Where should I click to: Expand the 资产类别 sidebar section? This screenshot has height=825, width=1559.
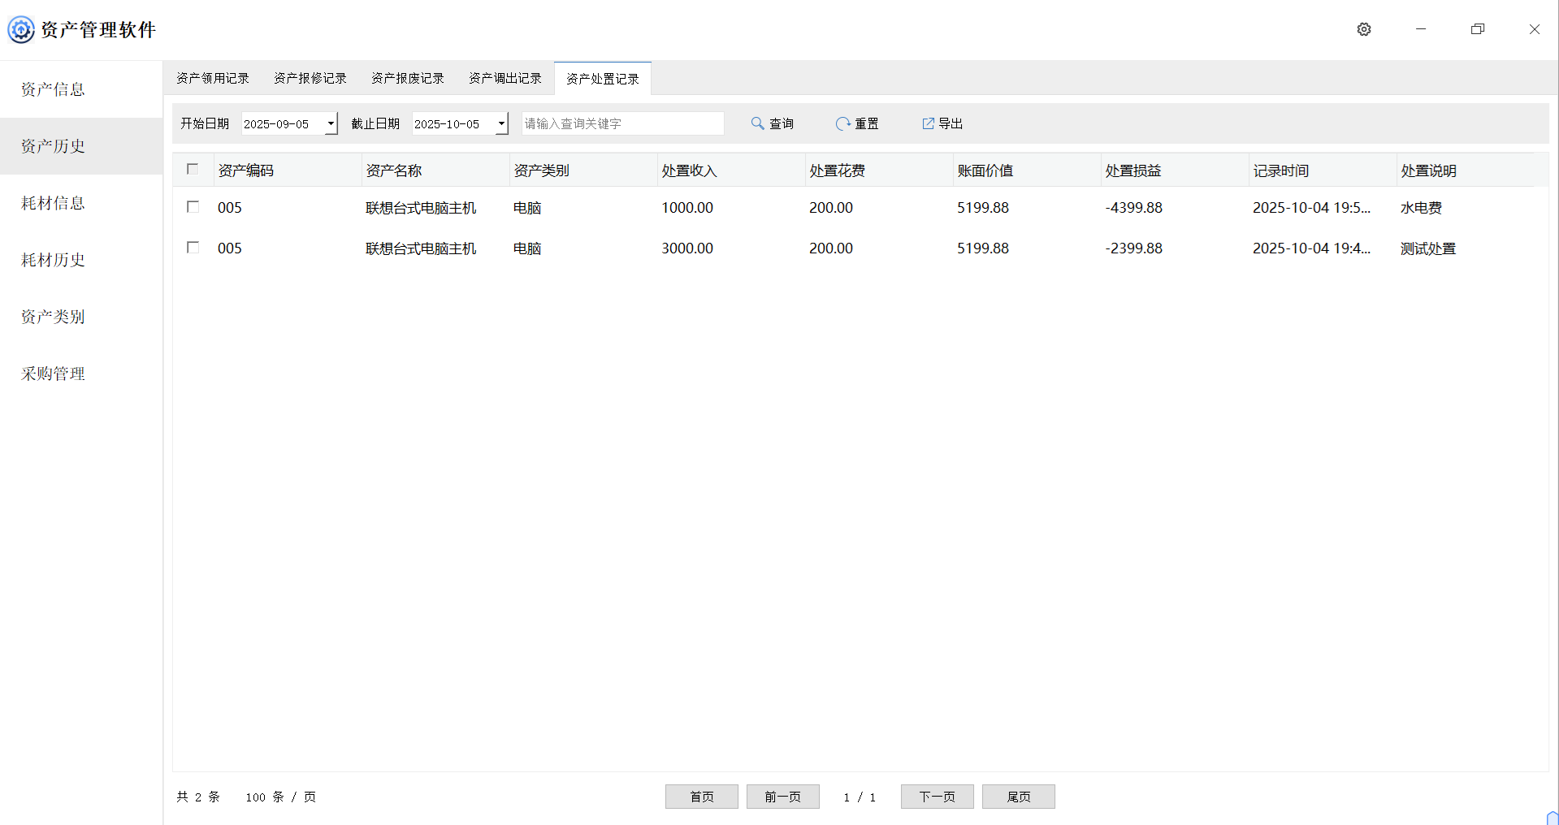(52, 317)
